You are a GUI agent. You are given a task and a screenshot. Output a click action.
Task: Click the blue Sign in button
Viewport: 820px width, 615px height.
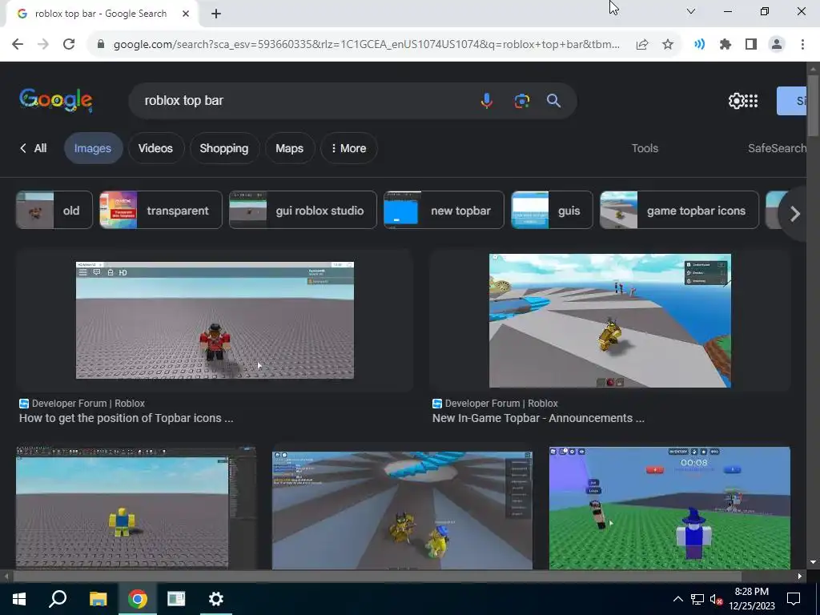tap(791, 100)
